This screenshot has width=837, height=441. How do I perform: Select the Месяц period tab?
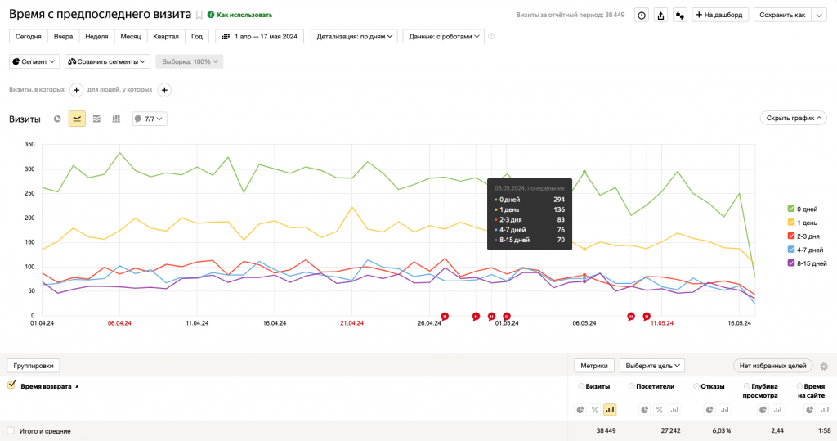(130, 36)
